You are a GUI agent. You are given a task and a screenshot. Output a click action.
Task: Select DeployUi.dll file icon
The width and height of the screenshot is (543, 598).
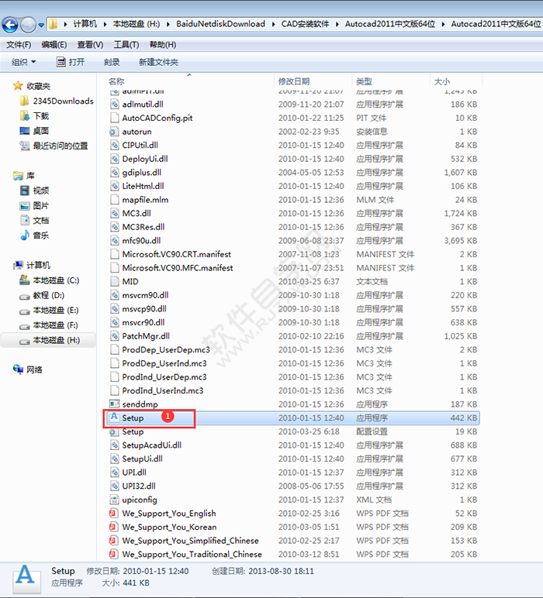[x=114, y=159]
